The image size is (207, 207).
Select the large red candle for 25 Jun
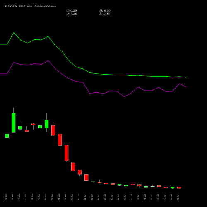click(x=67, y=153)
